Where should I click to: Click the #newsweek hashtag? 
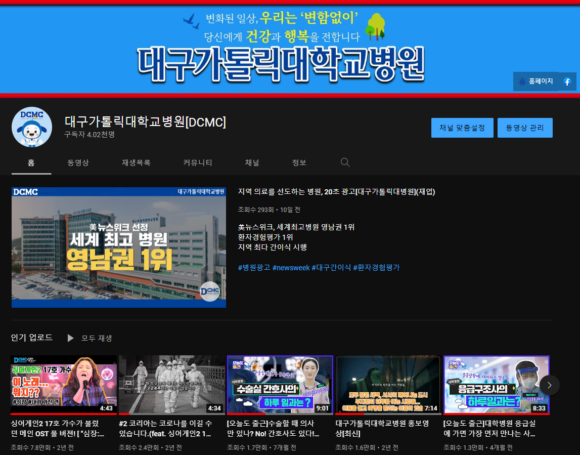[x=291, y=267]
